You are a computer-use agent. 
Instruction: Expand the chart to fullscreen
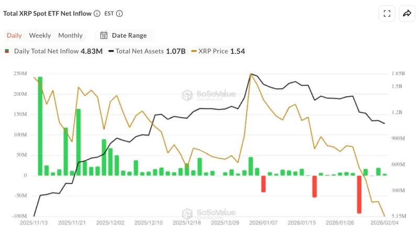[x=387, y=14]
